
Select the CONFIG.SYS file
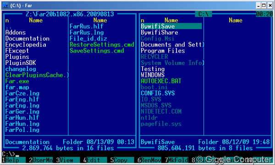pos(158,93)
